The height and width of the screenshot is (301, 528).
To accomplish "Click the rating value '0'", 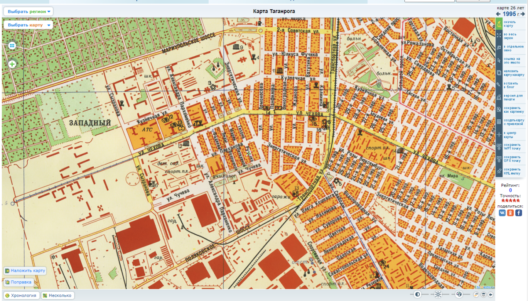I will pos(510,190).
